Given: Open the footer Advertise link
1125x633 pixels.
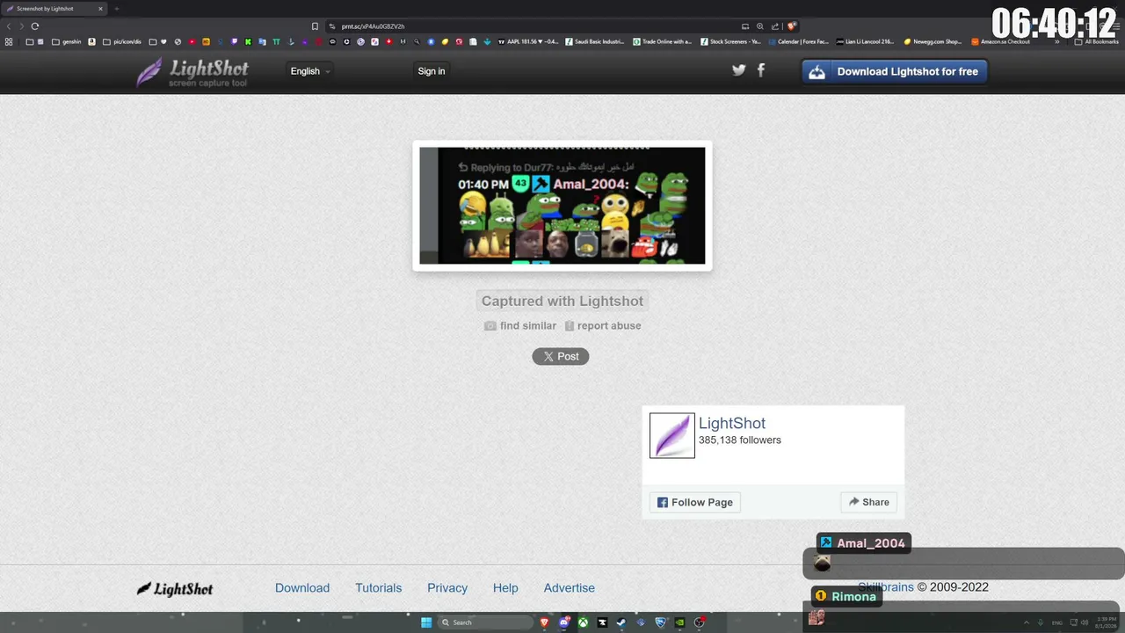Looking at the screenshot, I should (570, 588).
